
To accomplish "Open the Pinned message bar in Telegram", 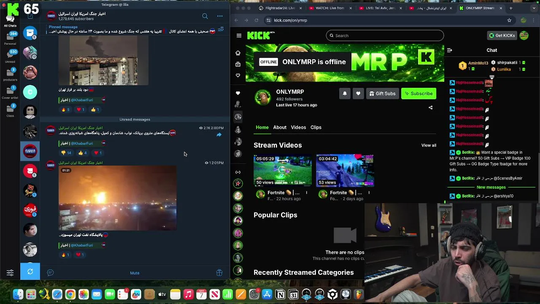I will point(132,29).
